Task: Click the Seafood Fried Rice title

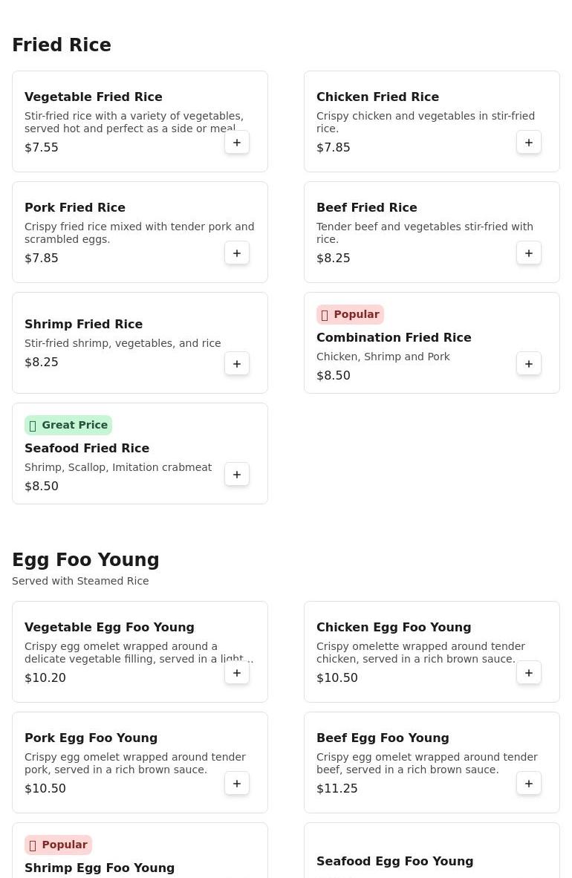Action: click(x=87, y=448)
